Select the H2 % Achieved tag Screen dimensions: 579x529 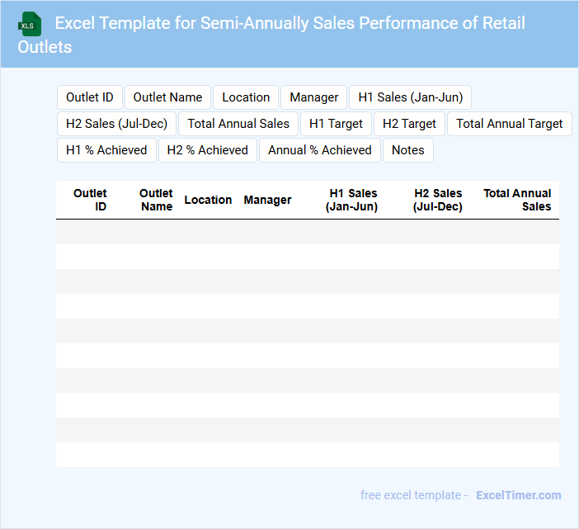pos(207,150)
